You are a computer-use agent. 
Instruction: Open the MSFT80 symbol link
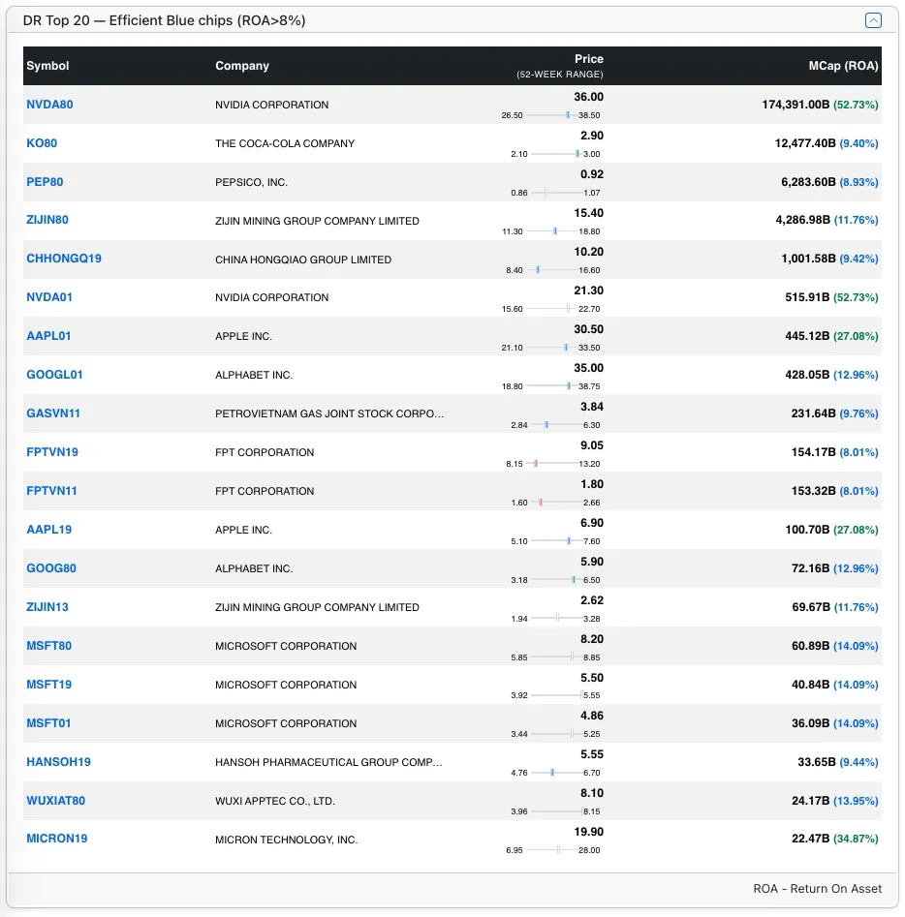(49, 646)
